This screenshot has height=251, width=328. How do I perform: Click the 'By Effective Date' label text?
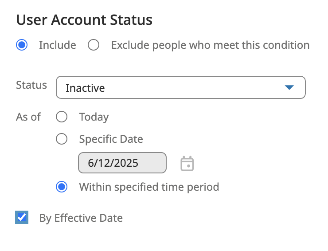coord(81,218)
